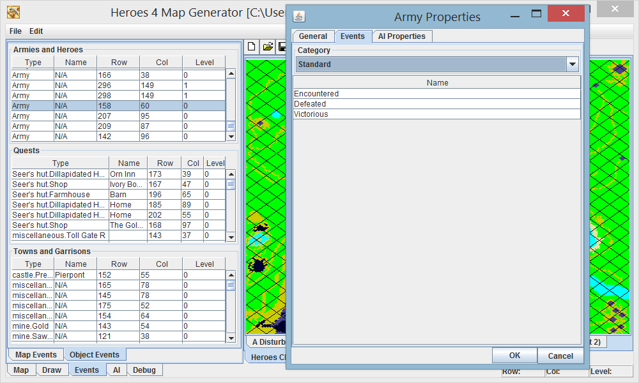Open the Debug tab
This screenshot has height=383, width=639.
144,370
